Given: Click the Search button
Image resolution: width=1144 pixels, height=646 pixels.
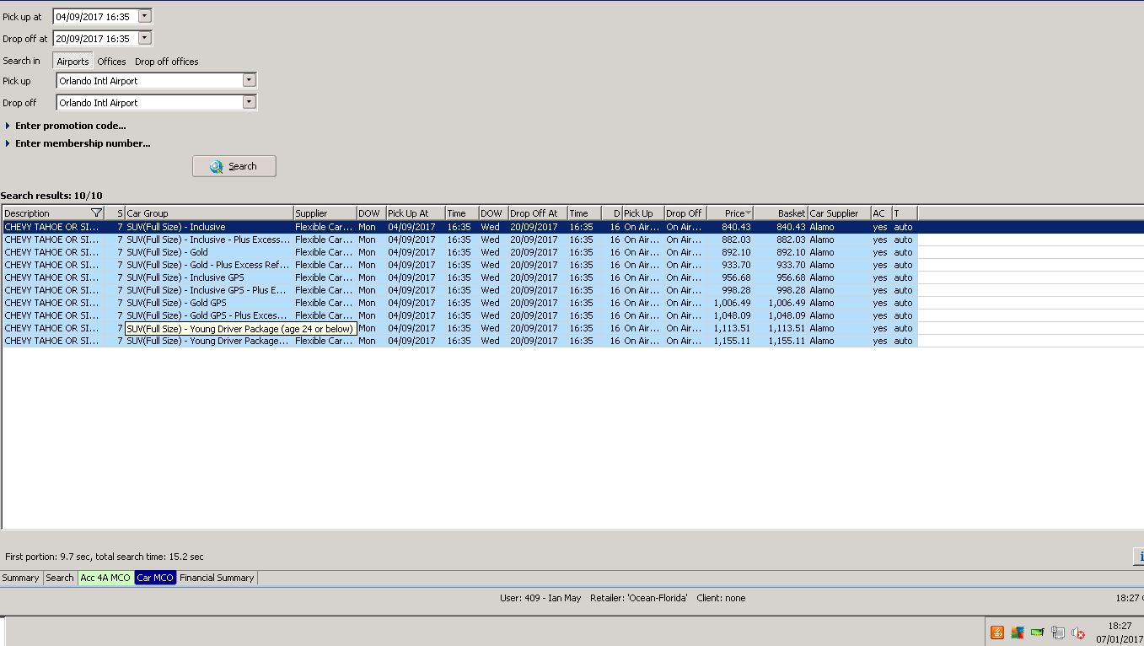Looking at the screenshot, I should tap(234, 166).
